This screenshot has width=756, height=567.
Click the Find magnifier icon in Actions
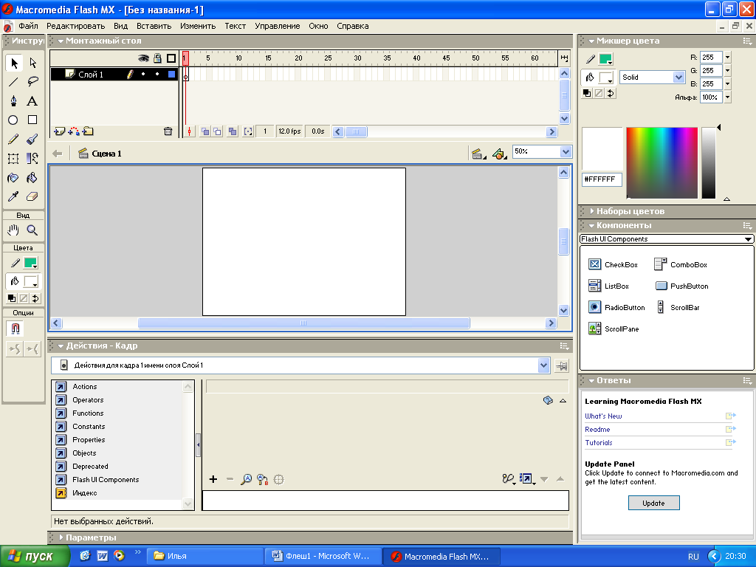pyautogui.click(x=246, y=479)
